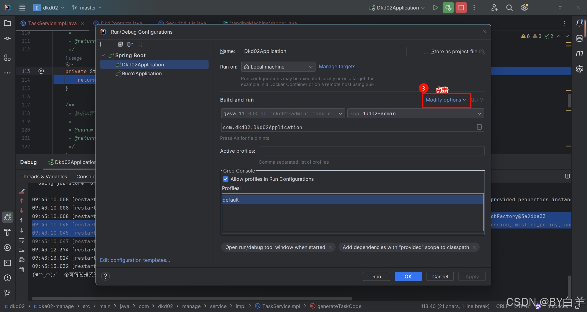
Task: Open Git tool window icon
Action: pos(8,293)
